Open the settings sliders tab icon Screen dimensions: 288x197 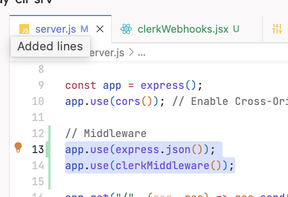click(277, 29)
